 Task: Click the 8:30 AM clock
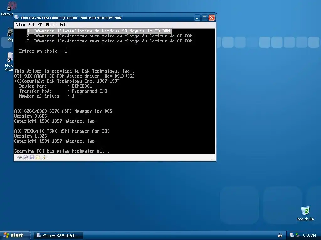309,236
